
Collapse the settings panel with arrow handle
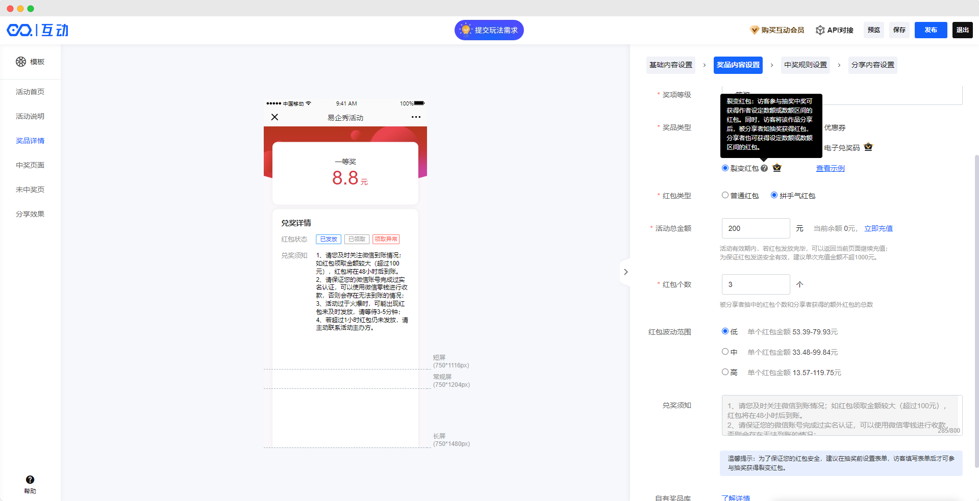coord(625,272)
